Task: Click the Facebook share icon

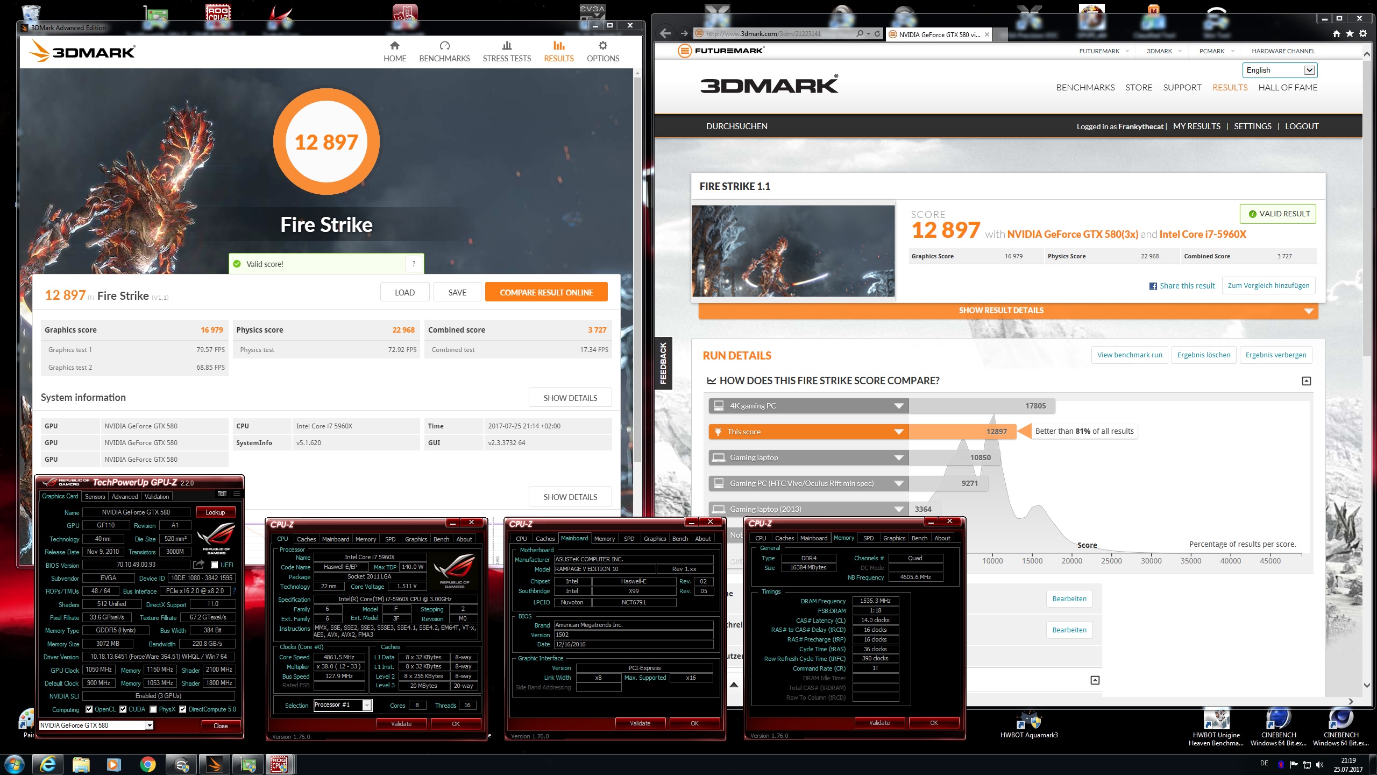Action: click(1153, 286)
